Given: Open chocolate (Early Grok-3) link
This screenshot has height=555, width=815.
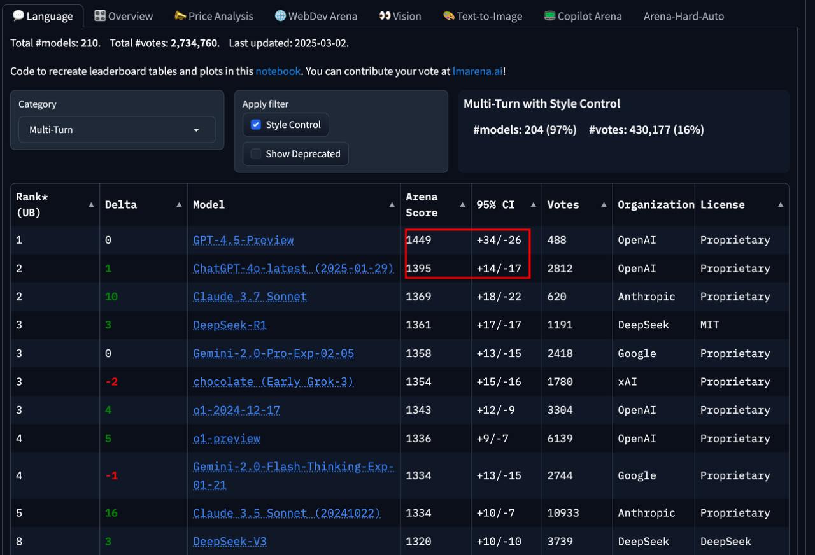Looking at the screenshot, I should 273,382.
